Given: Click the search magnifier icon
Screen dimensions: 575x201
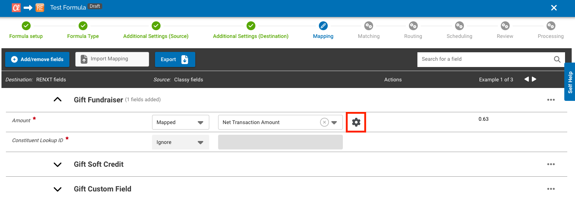Looking at the screenshot, I should tap(557, 59).
